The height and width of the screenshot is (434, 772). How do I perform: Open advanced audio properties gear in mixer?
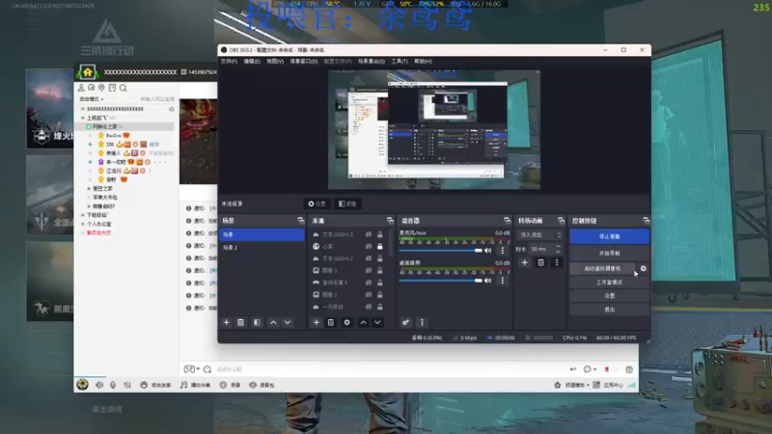click(x=405, y=322)
